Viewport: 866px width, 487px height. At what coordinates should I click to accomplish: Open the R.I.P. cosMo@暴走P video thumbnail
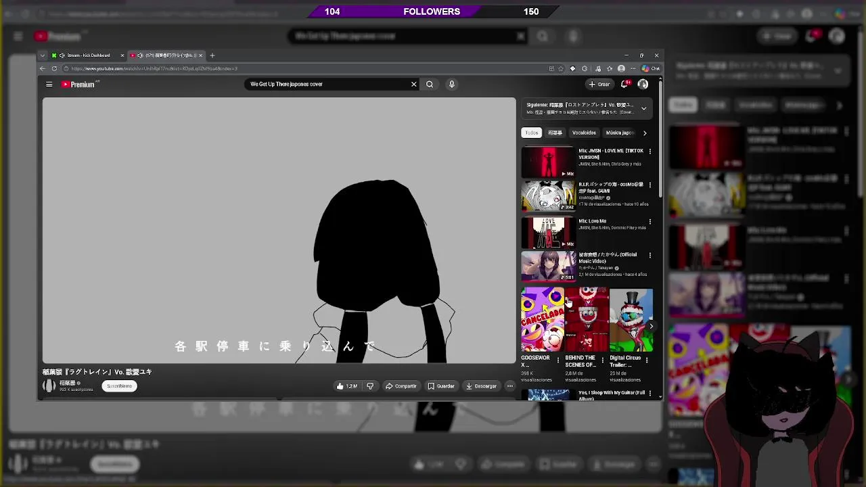tap(548, 196)
